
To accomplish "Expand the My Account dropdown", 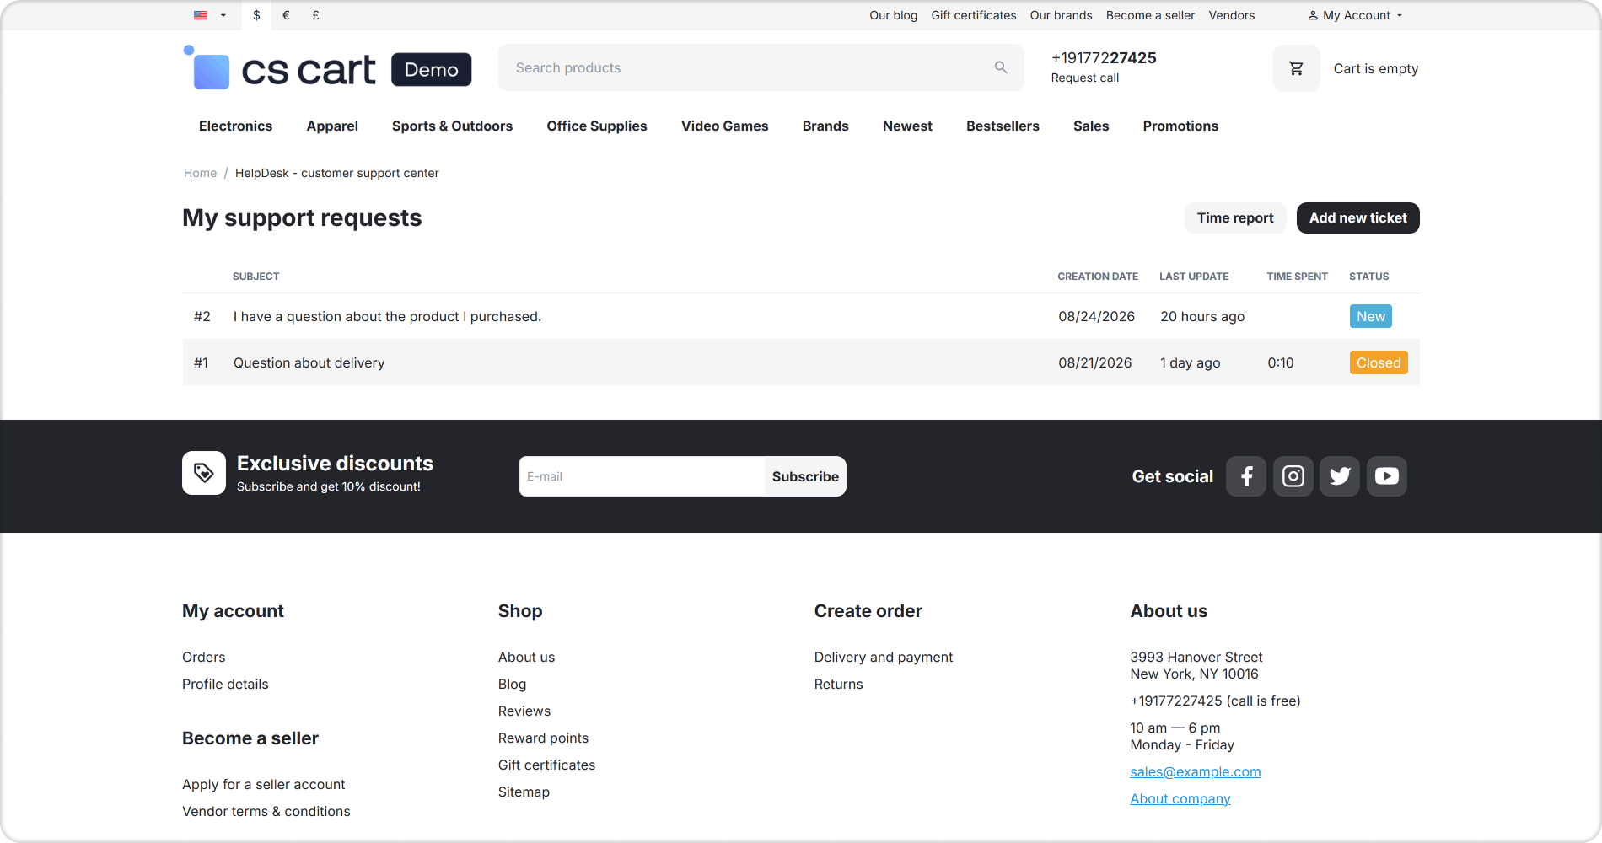I will tap(1356, 15).
